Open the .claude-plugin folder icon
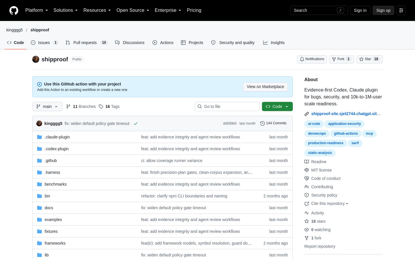 [39, 137]
